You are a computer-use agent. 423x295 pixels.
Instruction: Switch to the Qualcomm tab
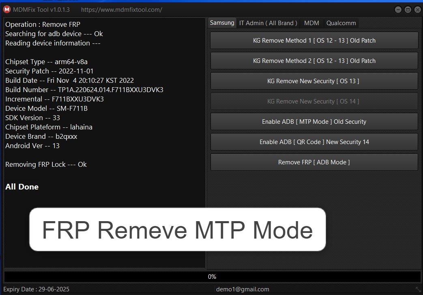(341, 23)
